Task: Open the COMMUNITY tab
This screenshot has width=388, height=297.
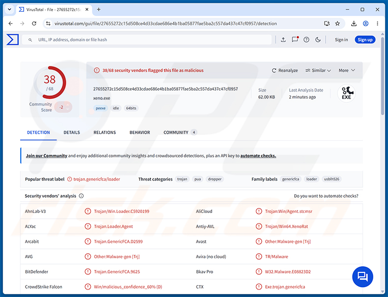Action: pyautogui.click(x=180, y=133)
